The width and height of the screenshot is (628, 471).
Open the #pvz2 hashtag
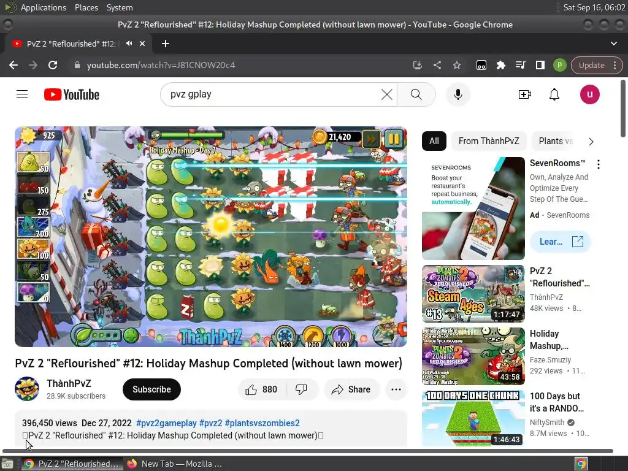pos(211,423)
